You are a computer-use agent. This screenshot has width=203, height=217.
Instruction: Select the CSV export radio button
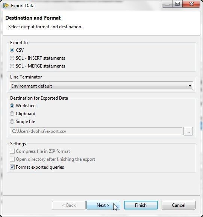pyautogui.click(x=12, y=50)
